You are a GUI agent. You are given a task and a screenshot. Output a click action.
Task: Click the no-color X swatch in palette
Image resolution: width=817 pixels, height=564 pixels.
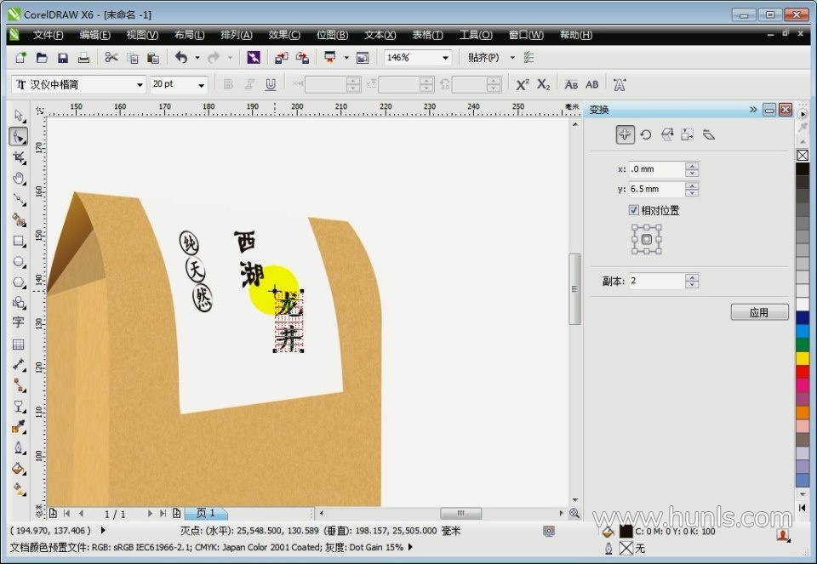coord(803,155)
